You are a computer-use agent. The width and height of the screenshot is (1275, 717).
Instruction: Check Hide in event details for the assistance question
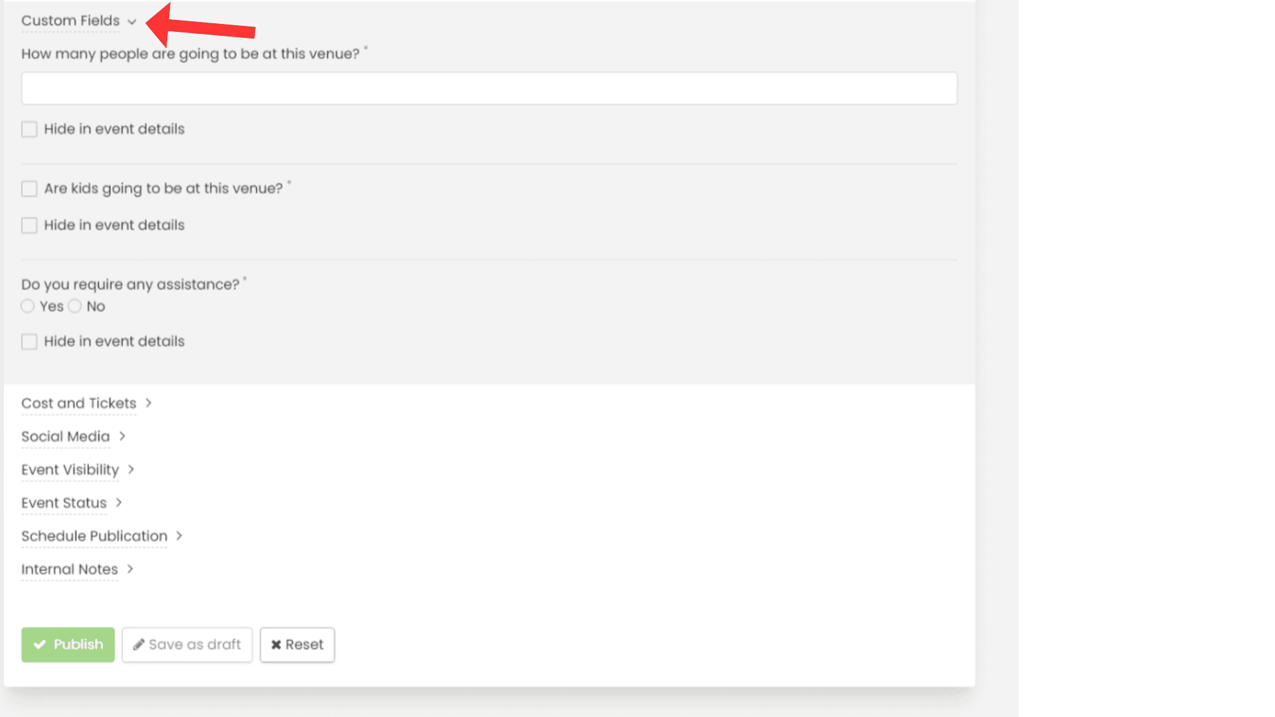(29, 341)
